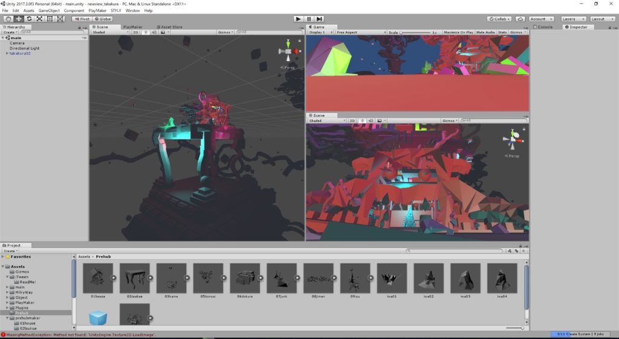The width and height of the screenshot is (619, 339).
Task: Open the STYLY menu
Action: [x=115, y=11]
